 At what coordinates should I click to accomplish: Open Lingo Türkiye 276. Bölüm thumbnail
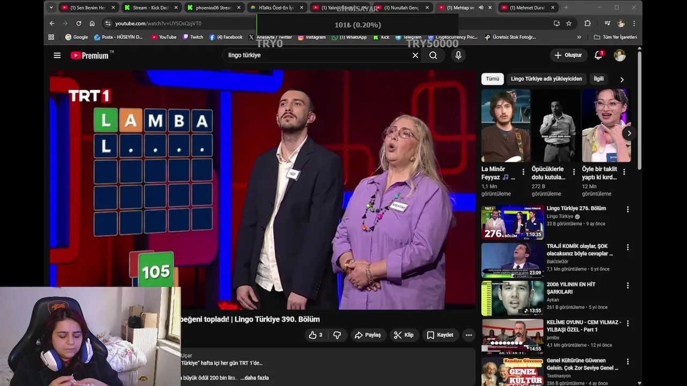513,222
